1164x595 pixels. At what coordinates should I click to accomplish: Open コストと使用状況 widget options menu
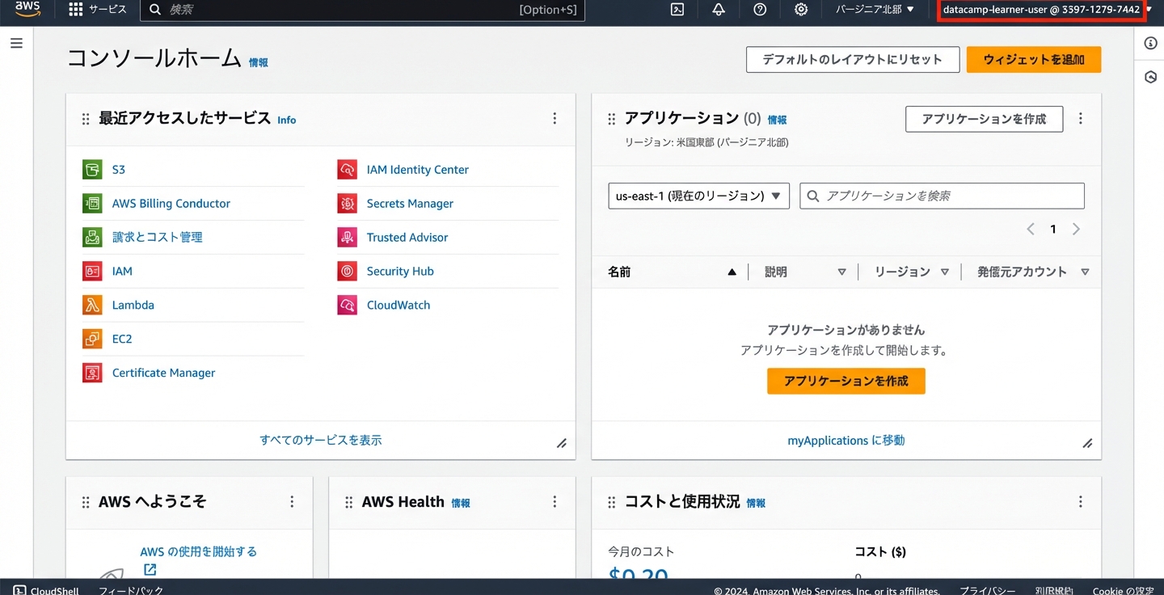[x=1081, y=502]
